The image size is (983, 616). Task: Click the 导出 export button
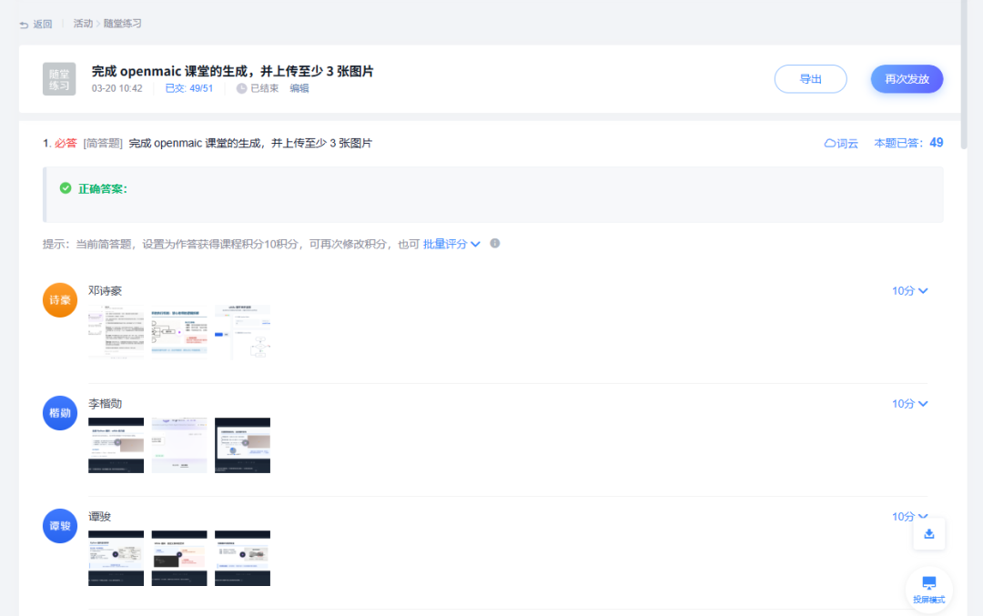[810, 79]
